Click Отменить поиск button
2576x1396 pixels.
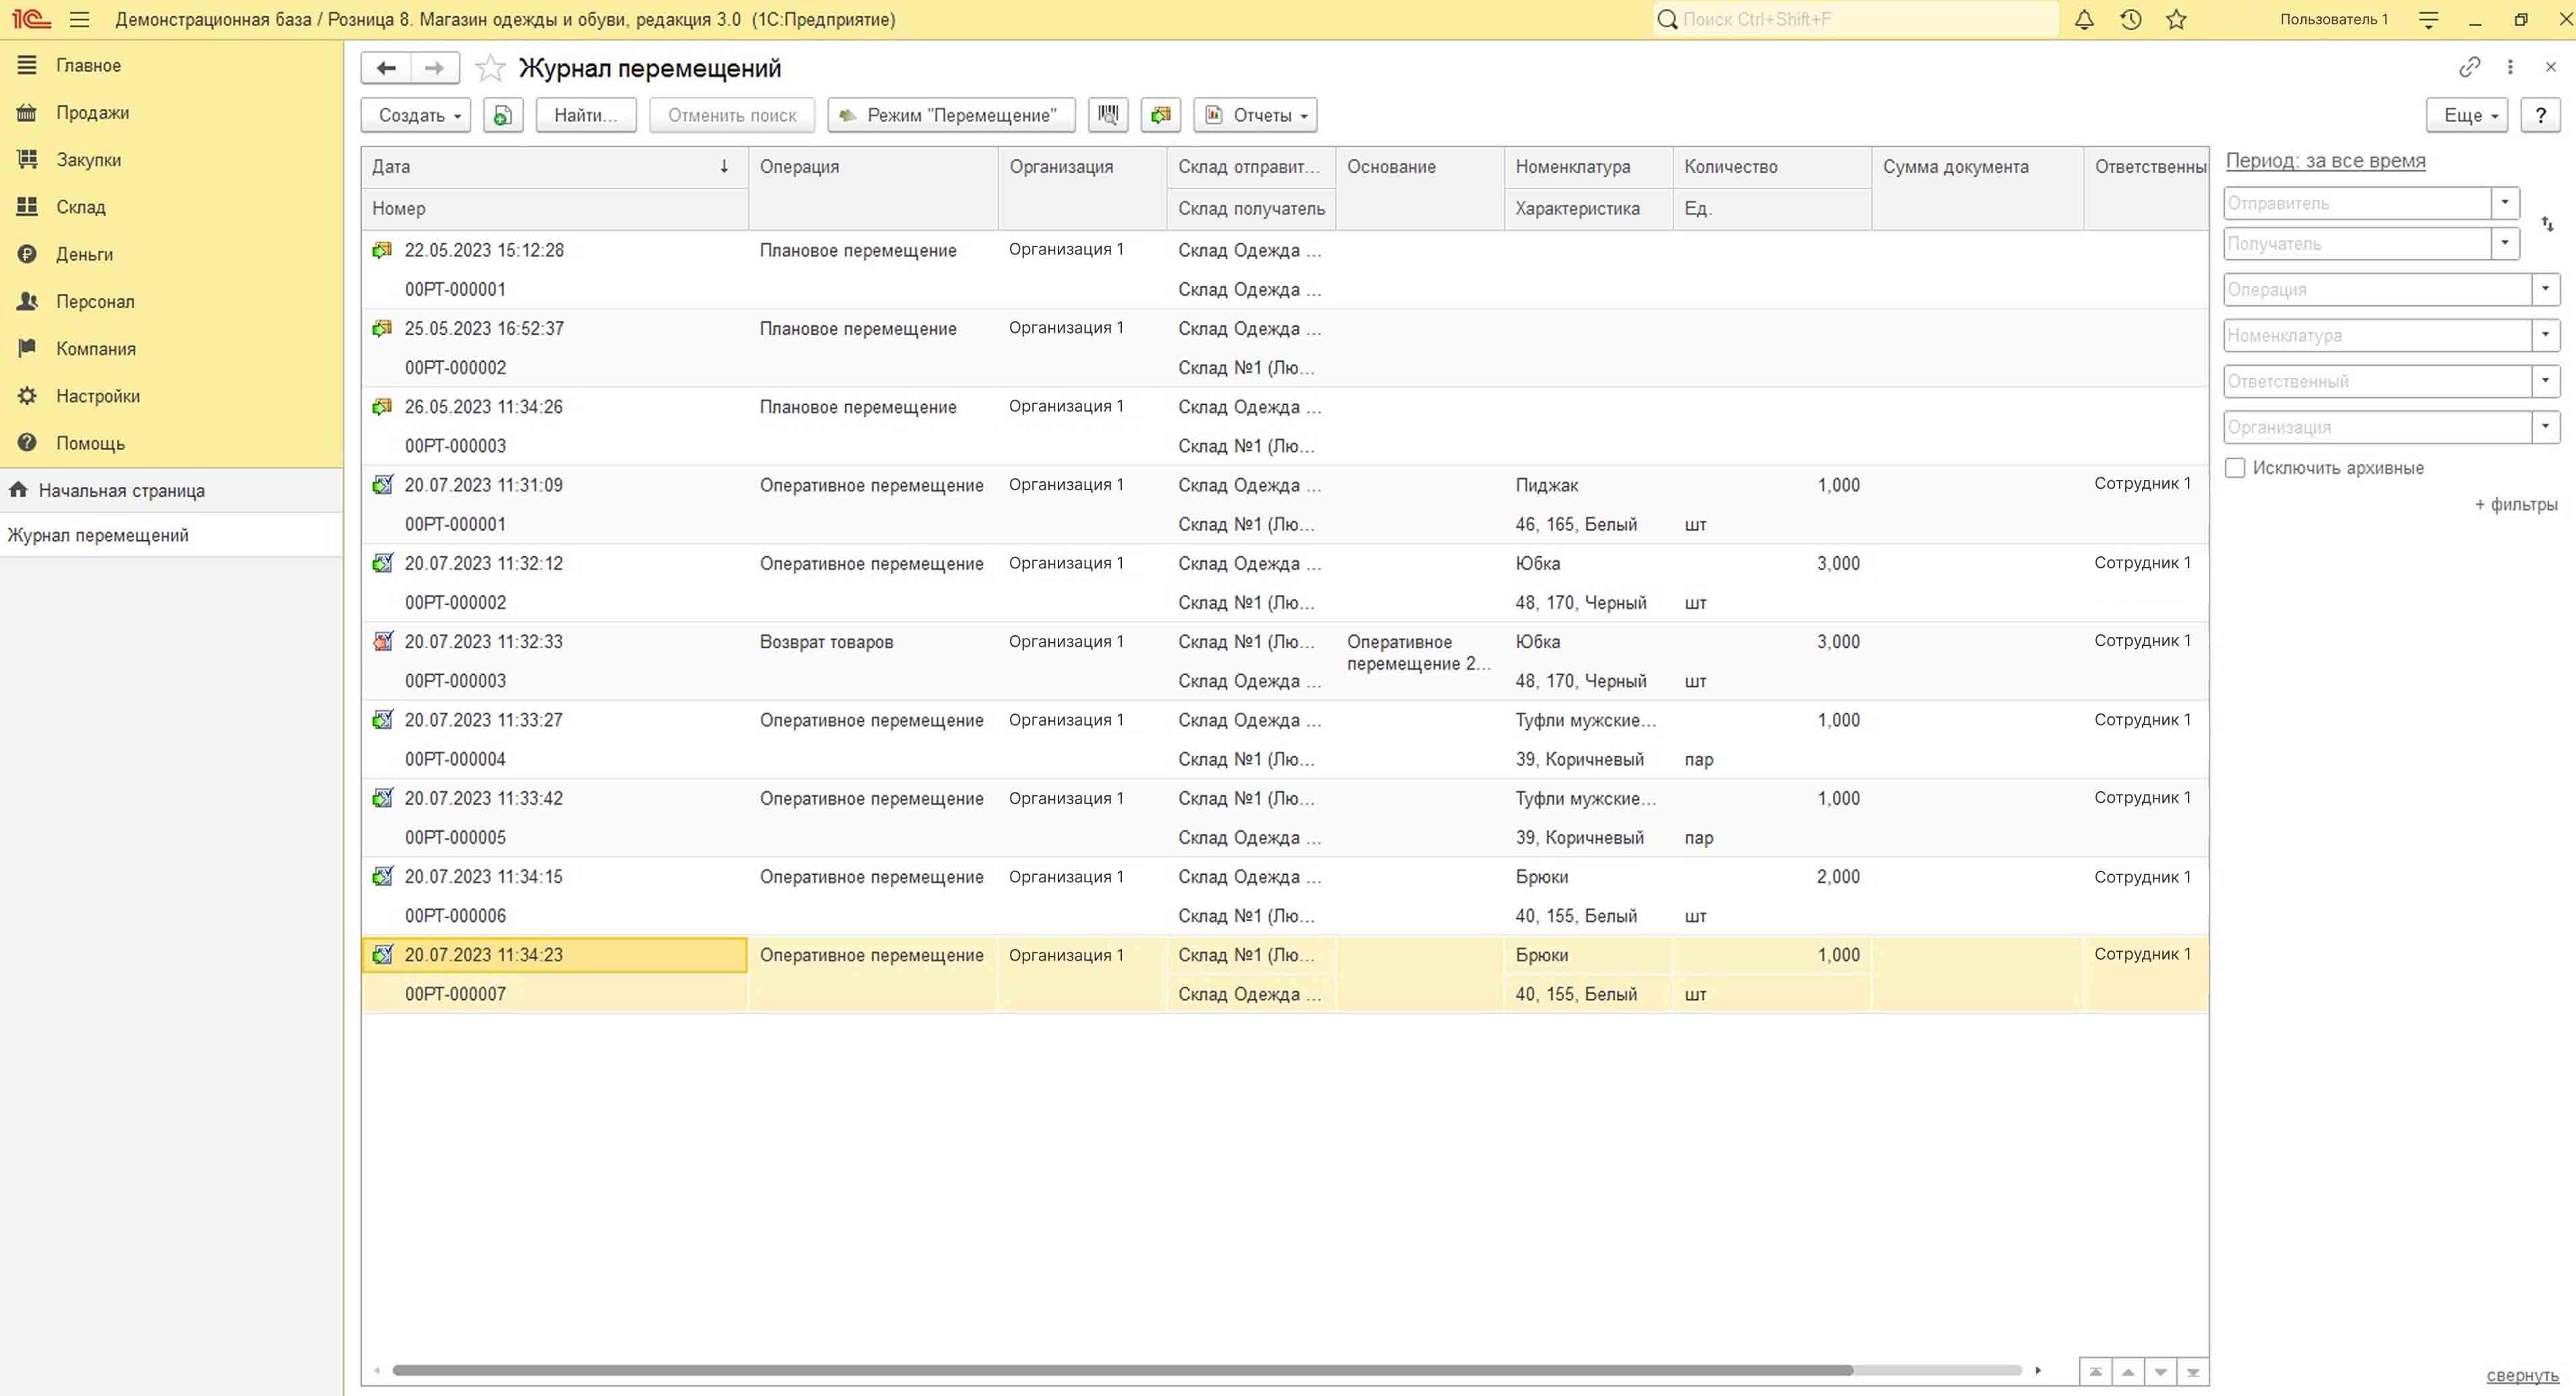(x=732, y=115)
